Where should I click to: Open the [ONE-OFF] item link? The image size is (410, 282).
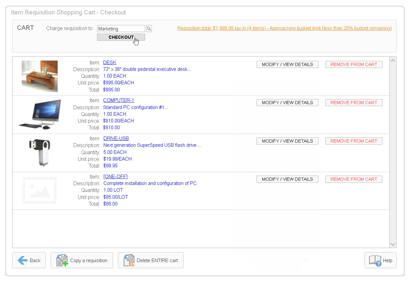pyautogui.click(x=115, y=177)
